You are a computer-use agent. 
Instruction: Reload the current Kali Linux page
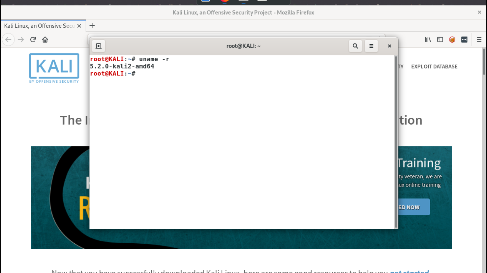(x=33, y=40)
